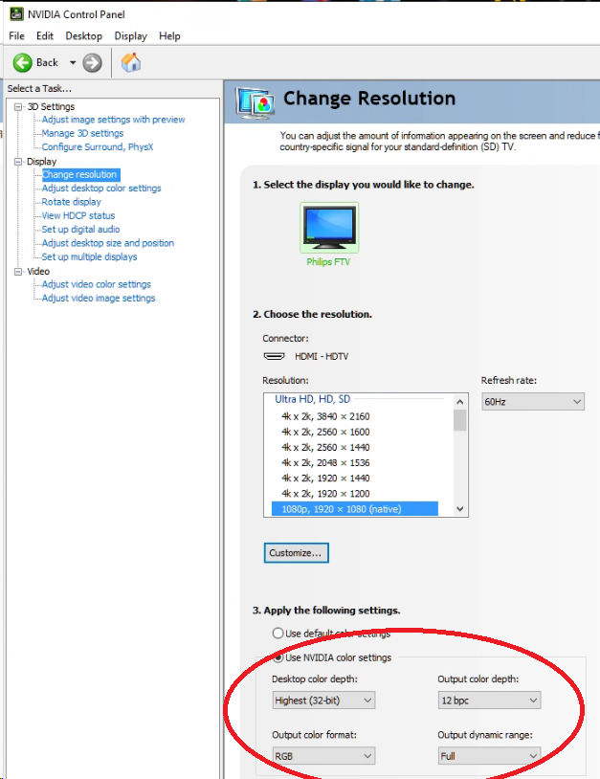Open the File menu
This screenshot has height=779, width=600.
(16, 36)
